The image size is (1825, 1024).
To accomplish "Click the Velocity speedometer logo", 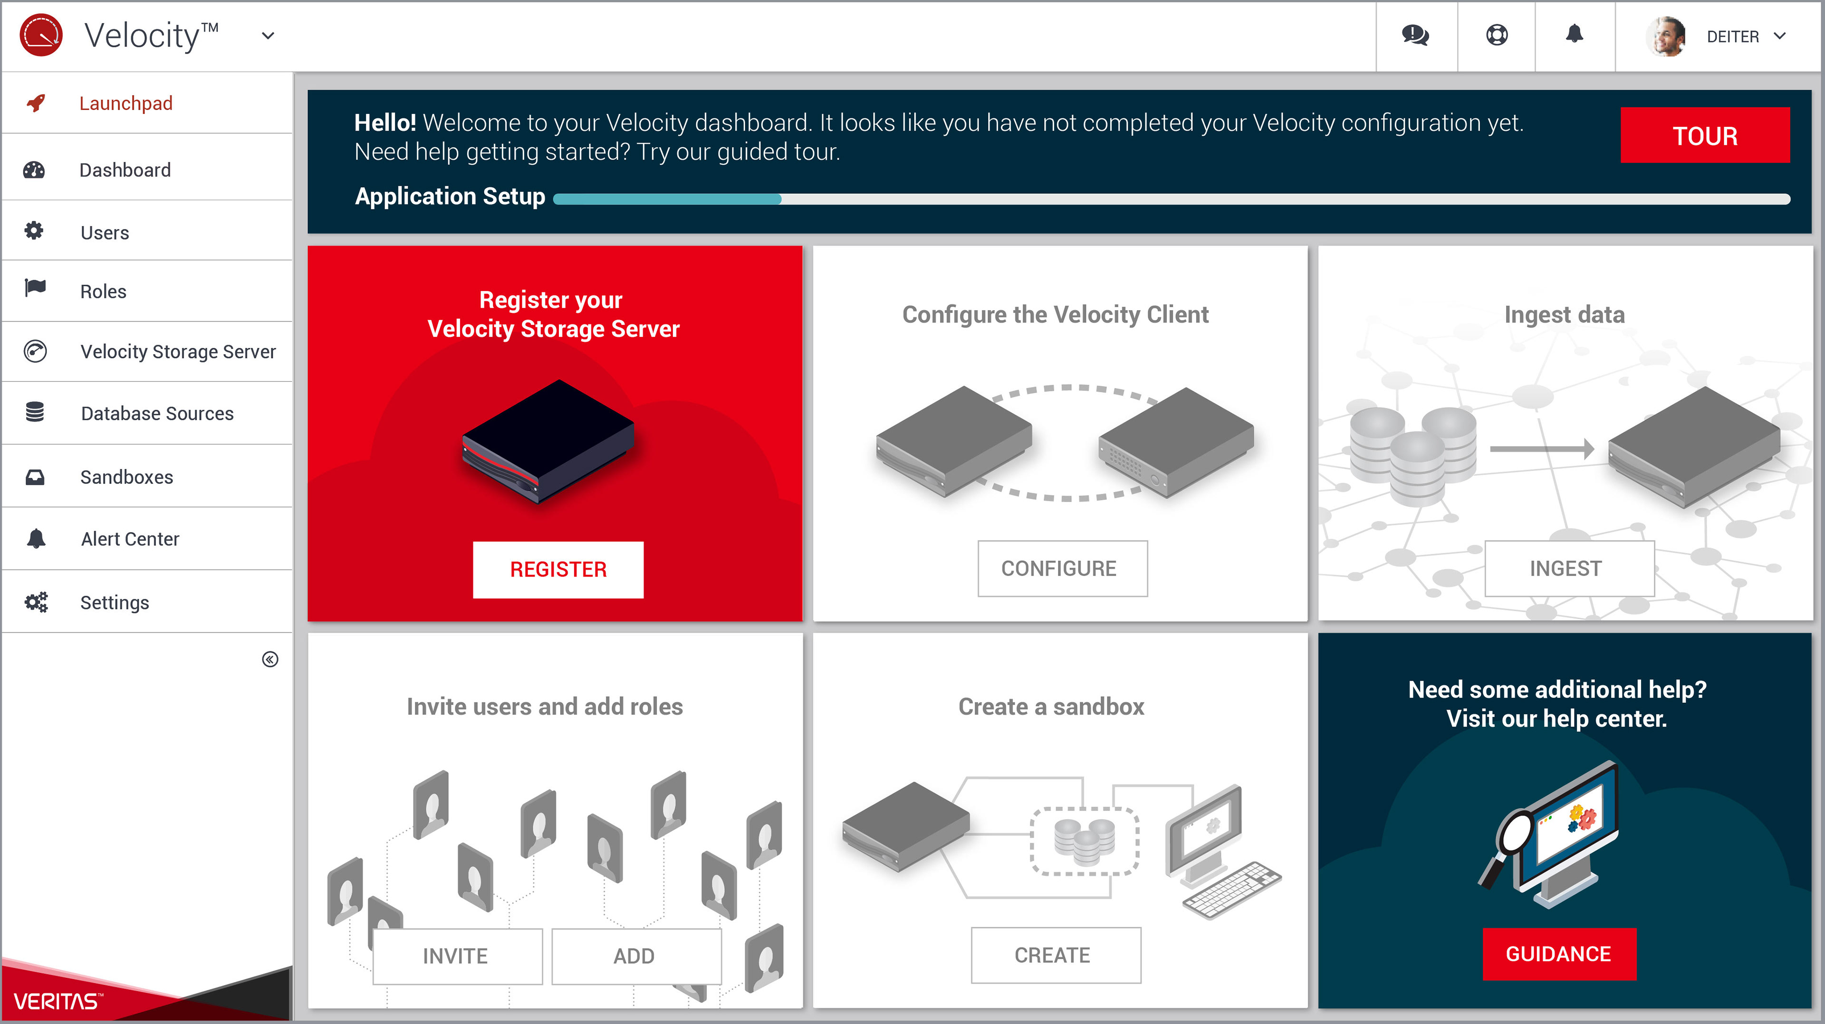I will point(41,36).
